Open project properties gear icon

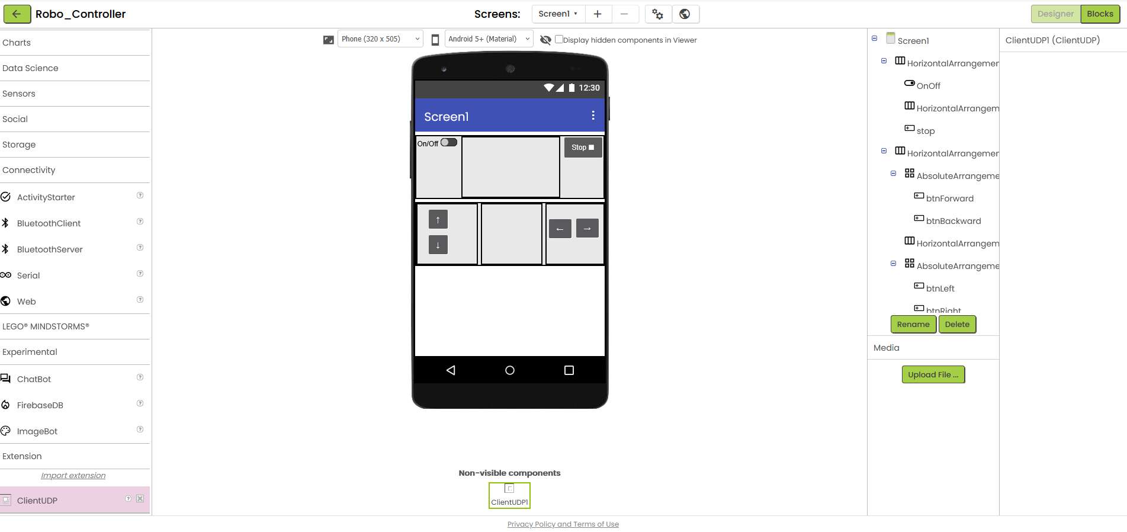[657, 14]
